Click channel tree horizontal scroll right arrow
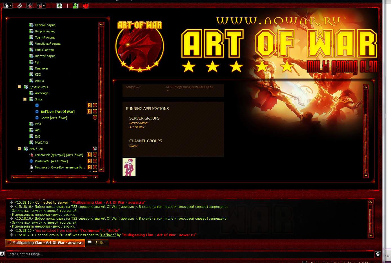 [96, 177]
